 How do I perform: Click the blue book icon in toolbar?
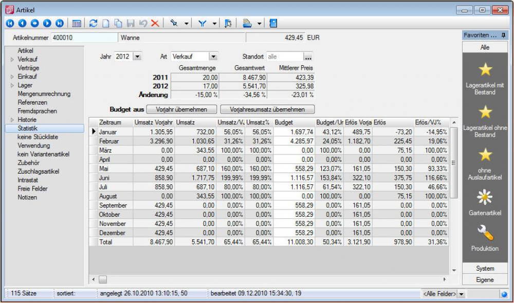[273, 23]
